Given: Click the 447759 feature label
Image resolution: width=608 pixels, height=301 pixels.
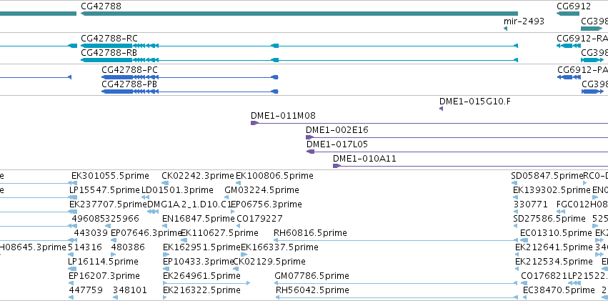Looking at the screenshot, I should [x=86, y=290].
